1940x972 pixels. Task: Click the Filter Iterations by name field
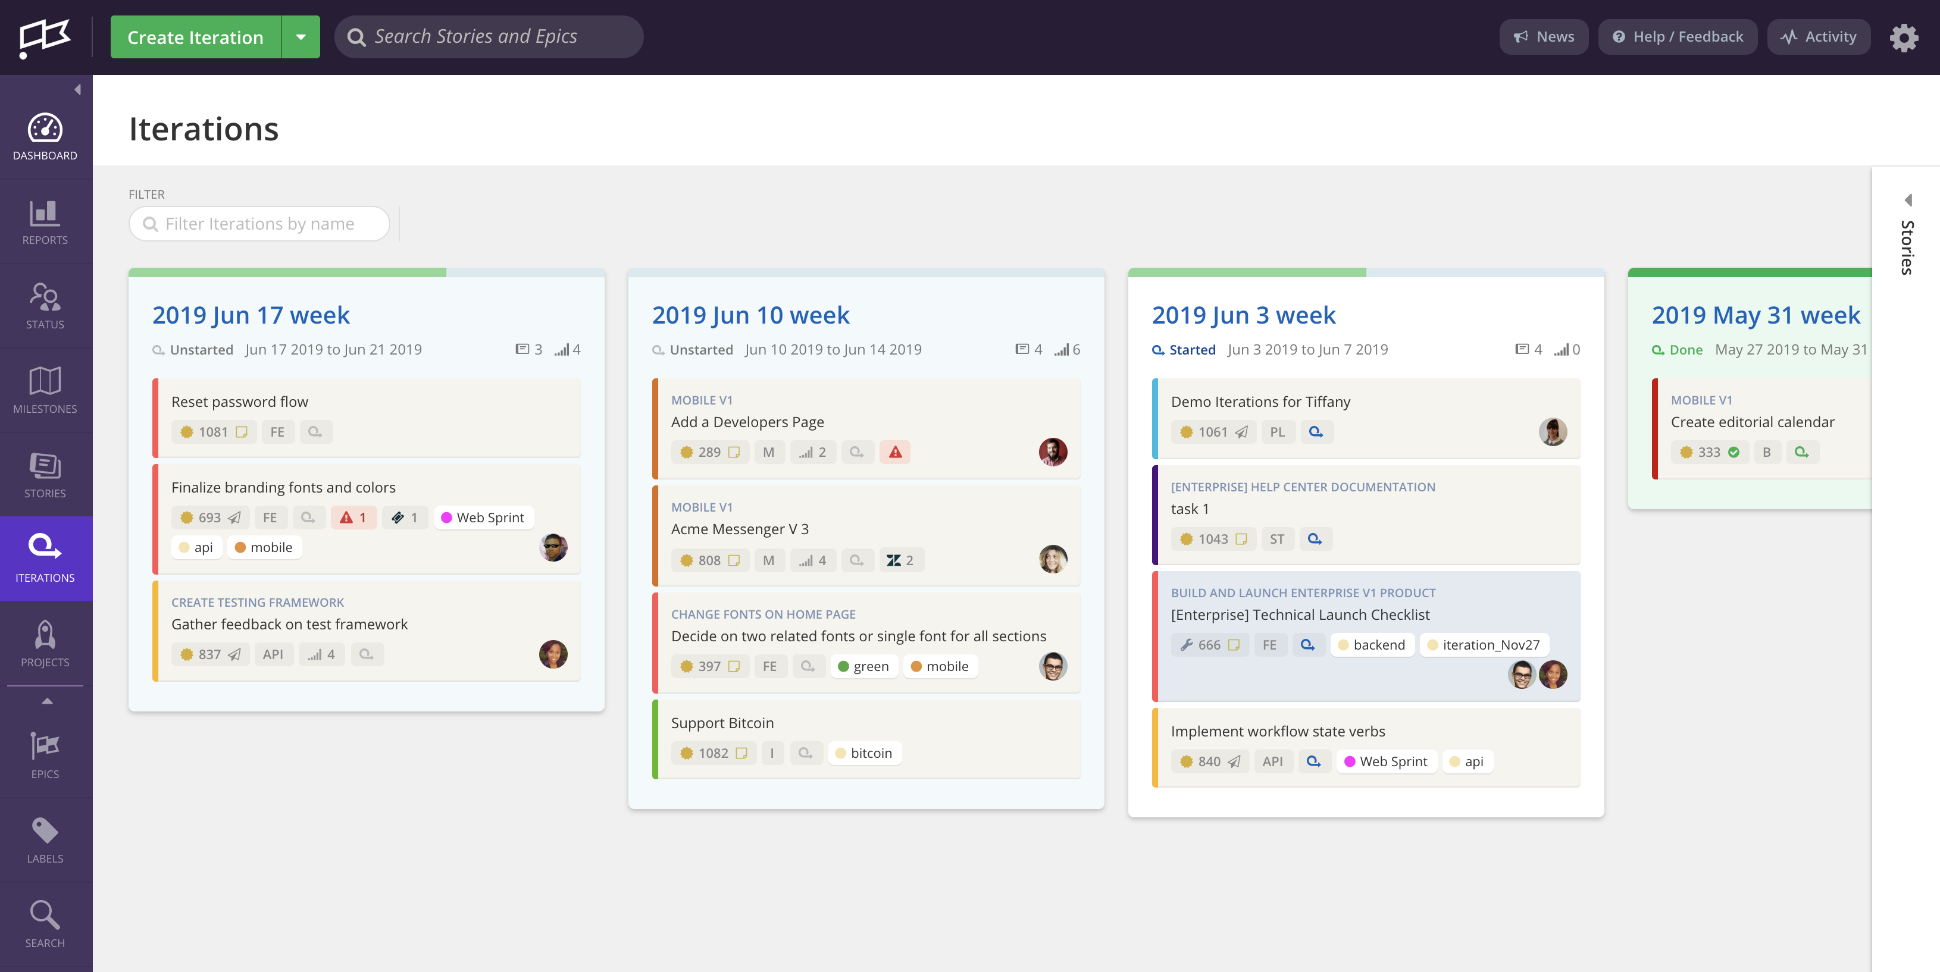(259, 224)
